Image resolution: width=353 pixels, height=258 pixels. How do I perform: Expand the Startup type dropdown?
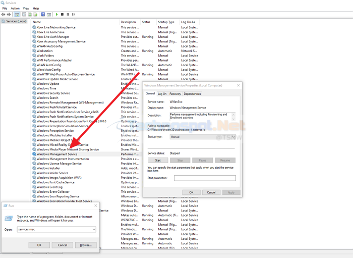coord(233,137)
